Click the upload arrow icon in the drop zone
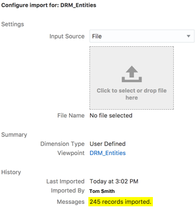Screen dimensions: 195x210 click(132, 74)
